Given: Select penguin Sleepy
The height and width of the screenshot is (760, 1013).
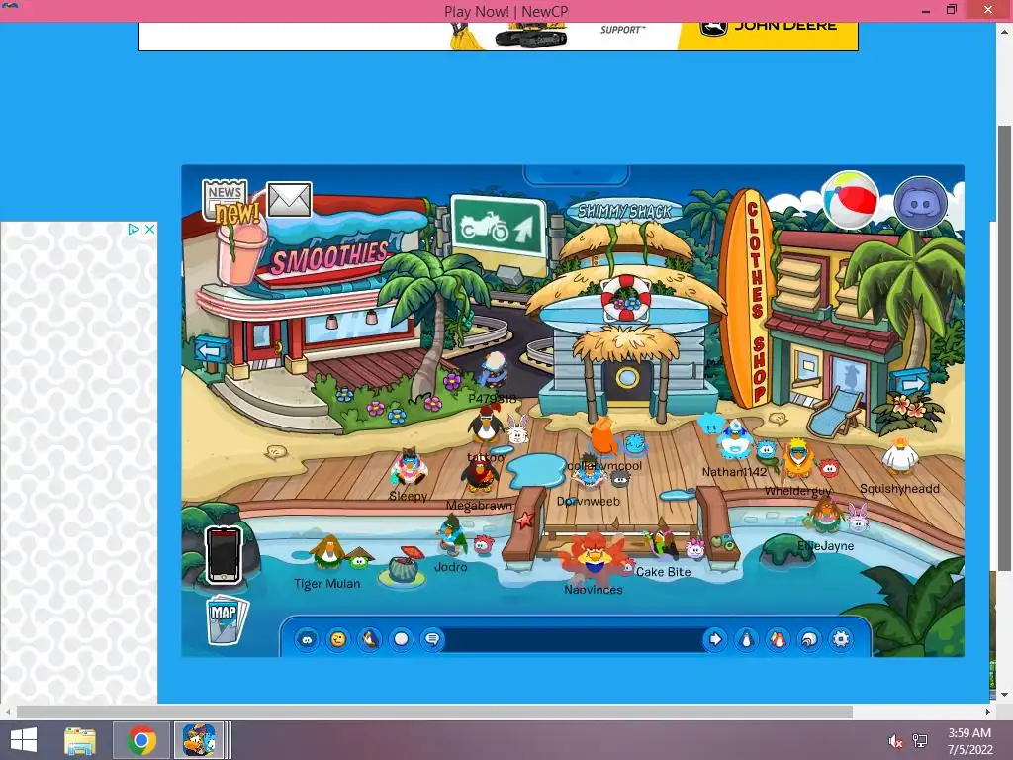Looking at the screenshot, I should pyautogui.click(x=409, y=468).
